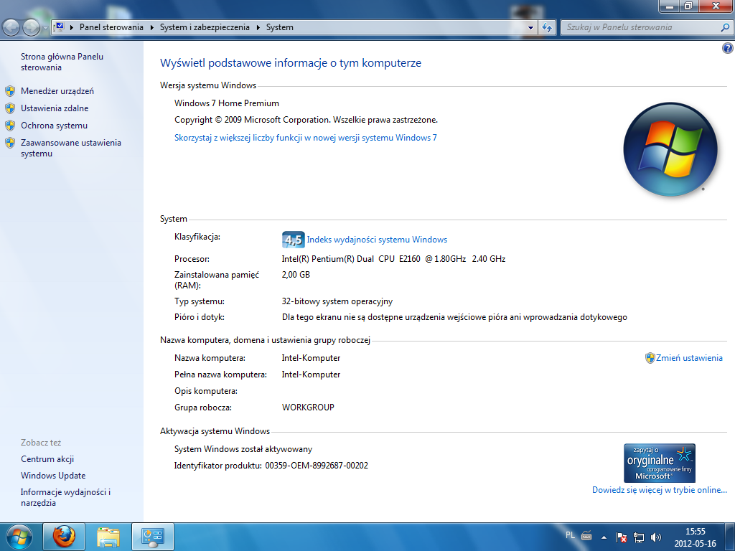Click the Show desktop strip

click(x=729, y=537)
